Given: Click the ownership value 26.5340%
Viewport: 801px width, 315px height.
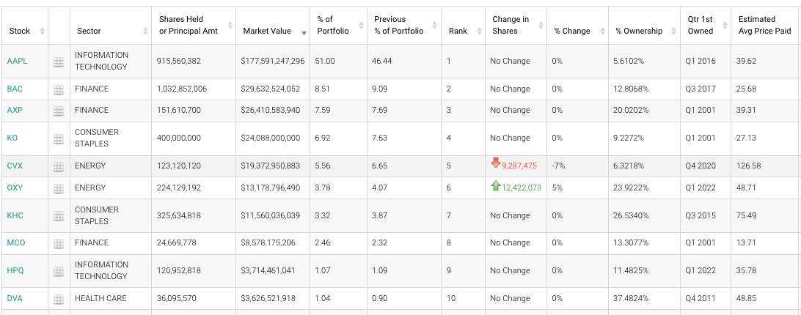Looking at the screenshot, I should pos(631,215).
